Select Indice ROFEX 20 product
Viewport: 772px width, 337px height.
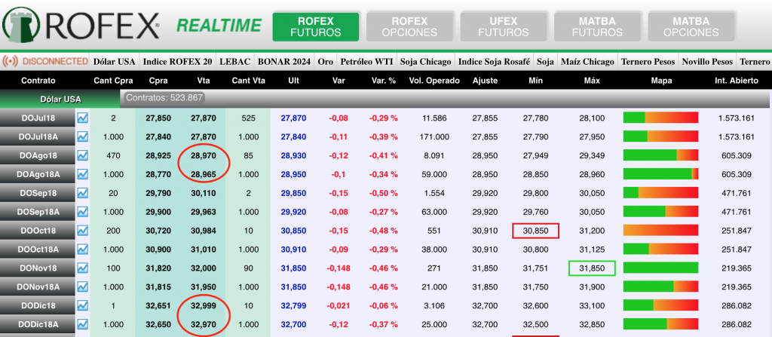tap(178, 62)
